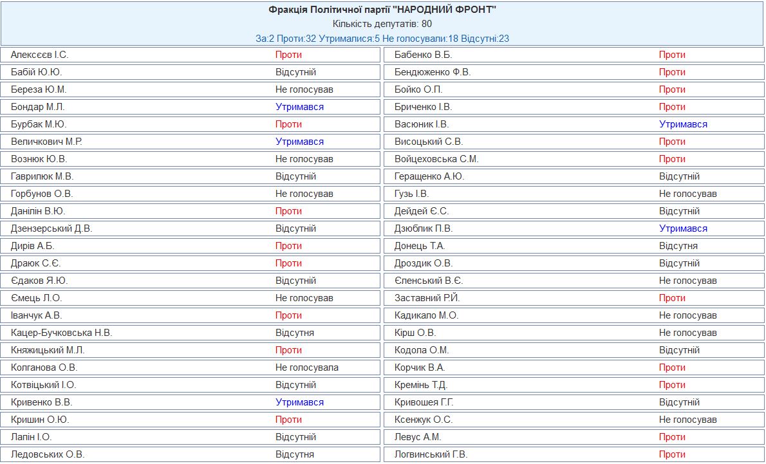The width and height of the screenshot is (766, 464).
Task: Click deputy name Величкович М.Р.
Action: click(46, 142)
